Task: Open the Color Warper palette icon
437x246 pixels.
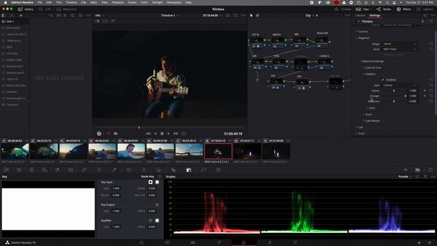Action: tap(99, 170)
